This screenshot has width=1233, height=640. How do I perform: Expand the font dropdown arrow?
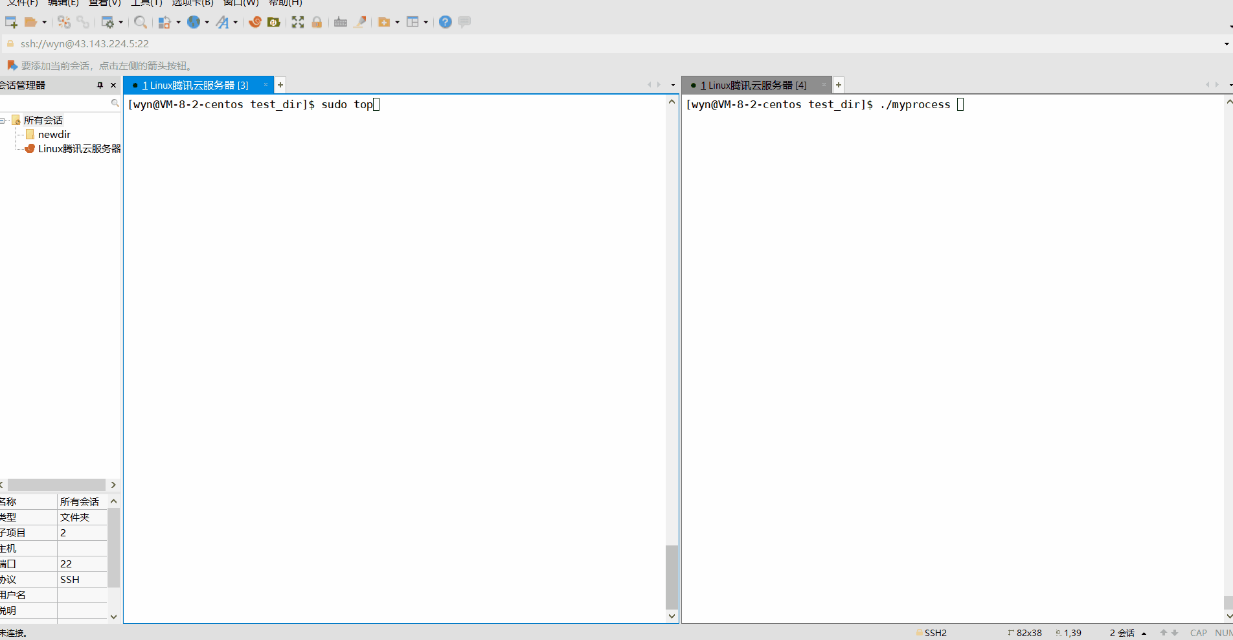235,22
